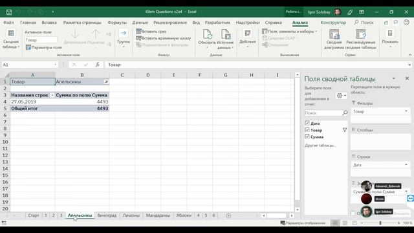Click the Активное поле input box

(x=41, y=40)
